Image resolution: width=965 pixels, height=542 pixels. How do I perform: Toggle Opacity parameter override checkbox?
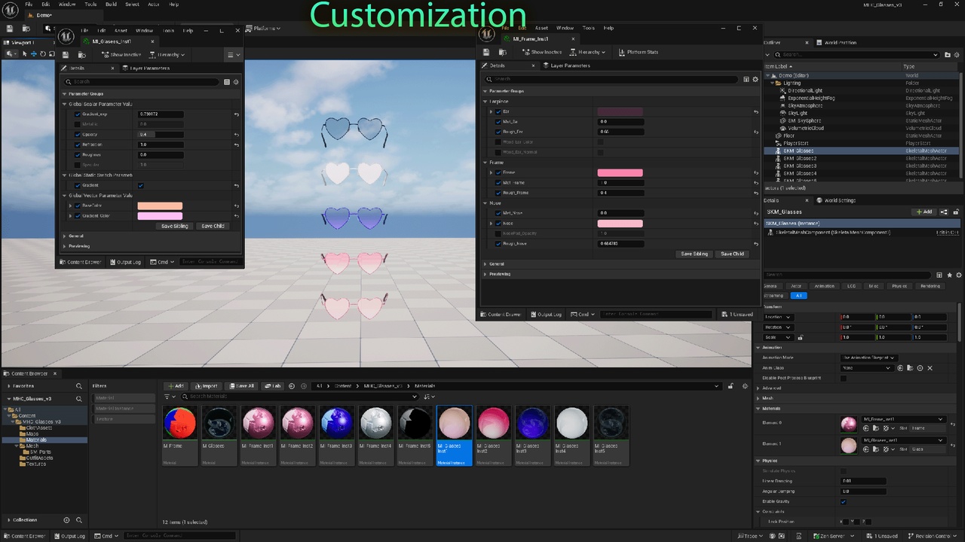77,135
